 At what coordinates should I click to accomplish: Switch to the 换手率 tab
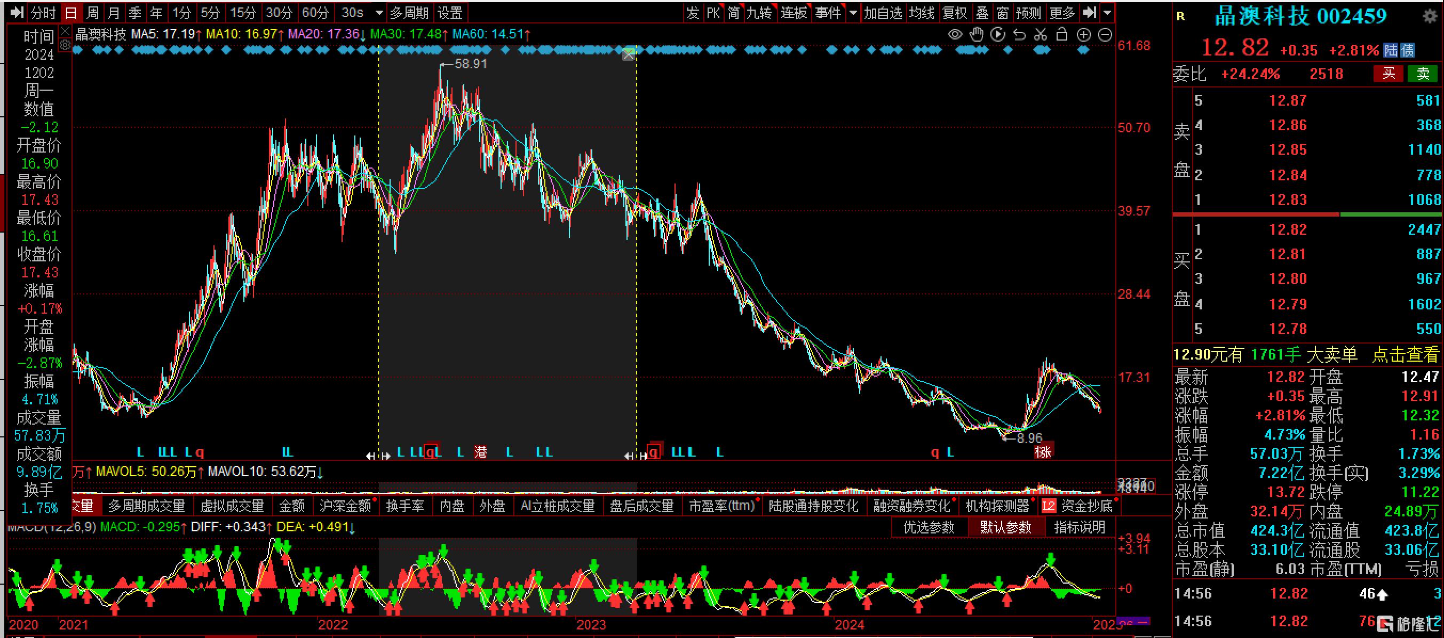click(404, 506)
